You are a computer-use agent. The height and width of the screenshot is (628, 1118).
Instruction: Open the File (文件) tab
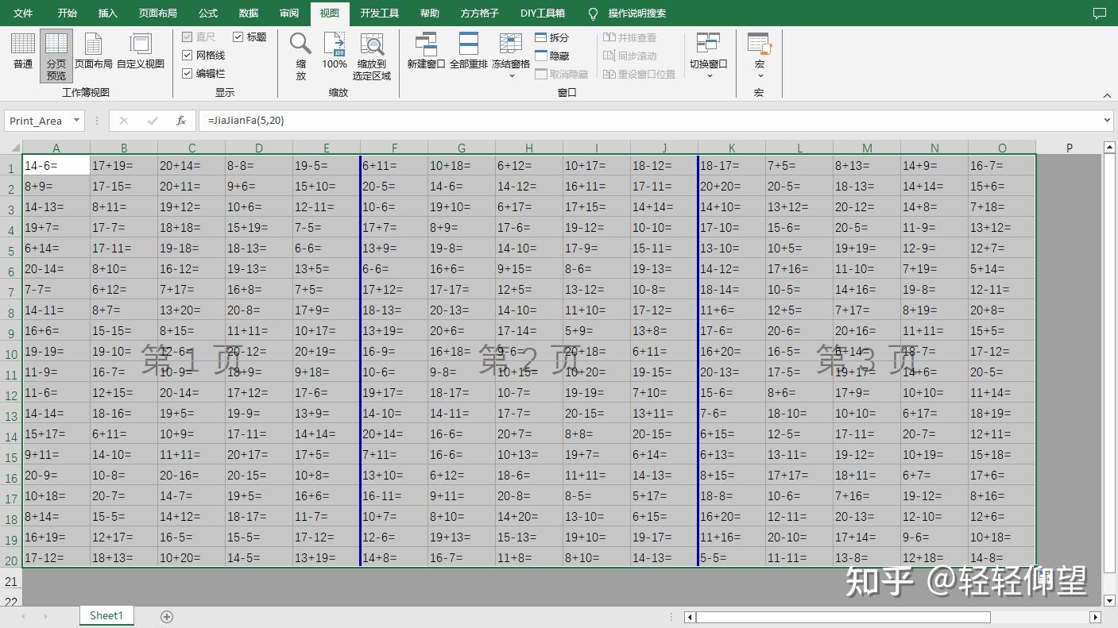(23, 13)
